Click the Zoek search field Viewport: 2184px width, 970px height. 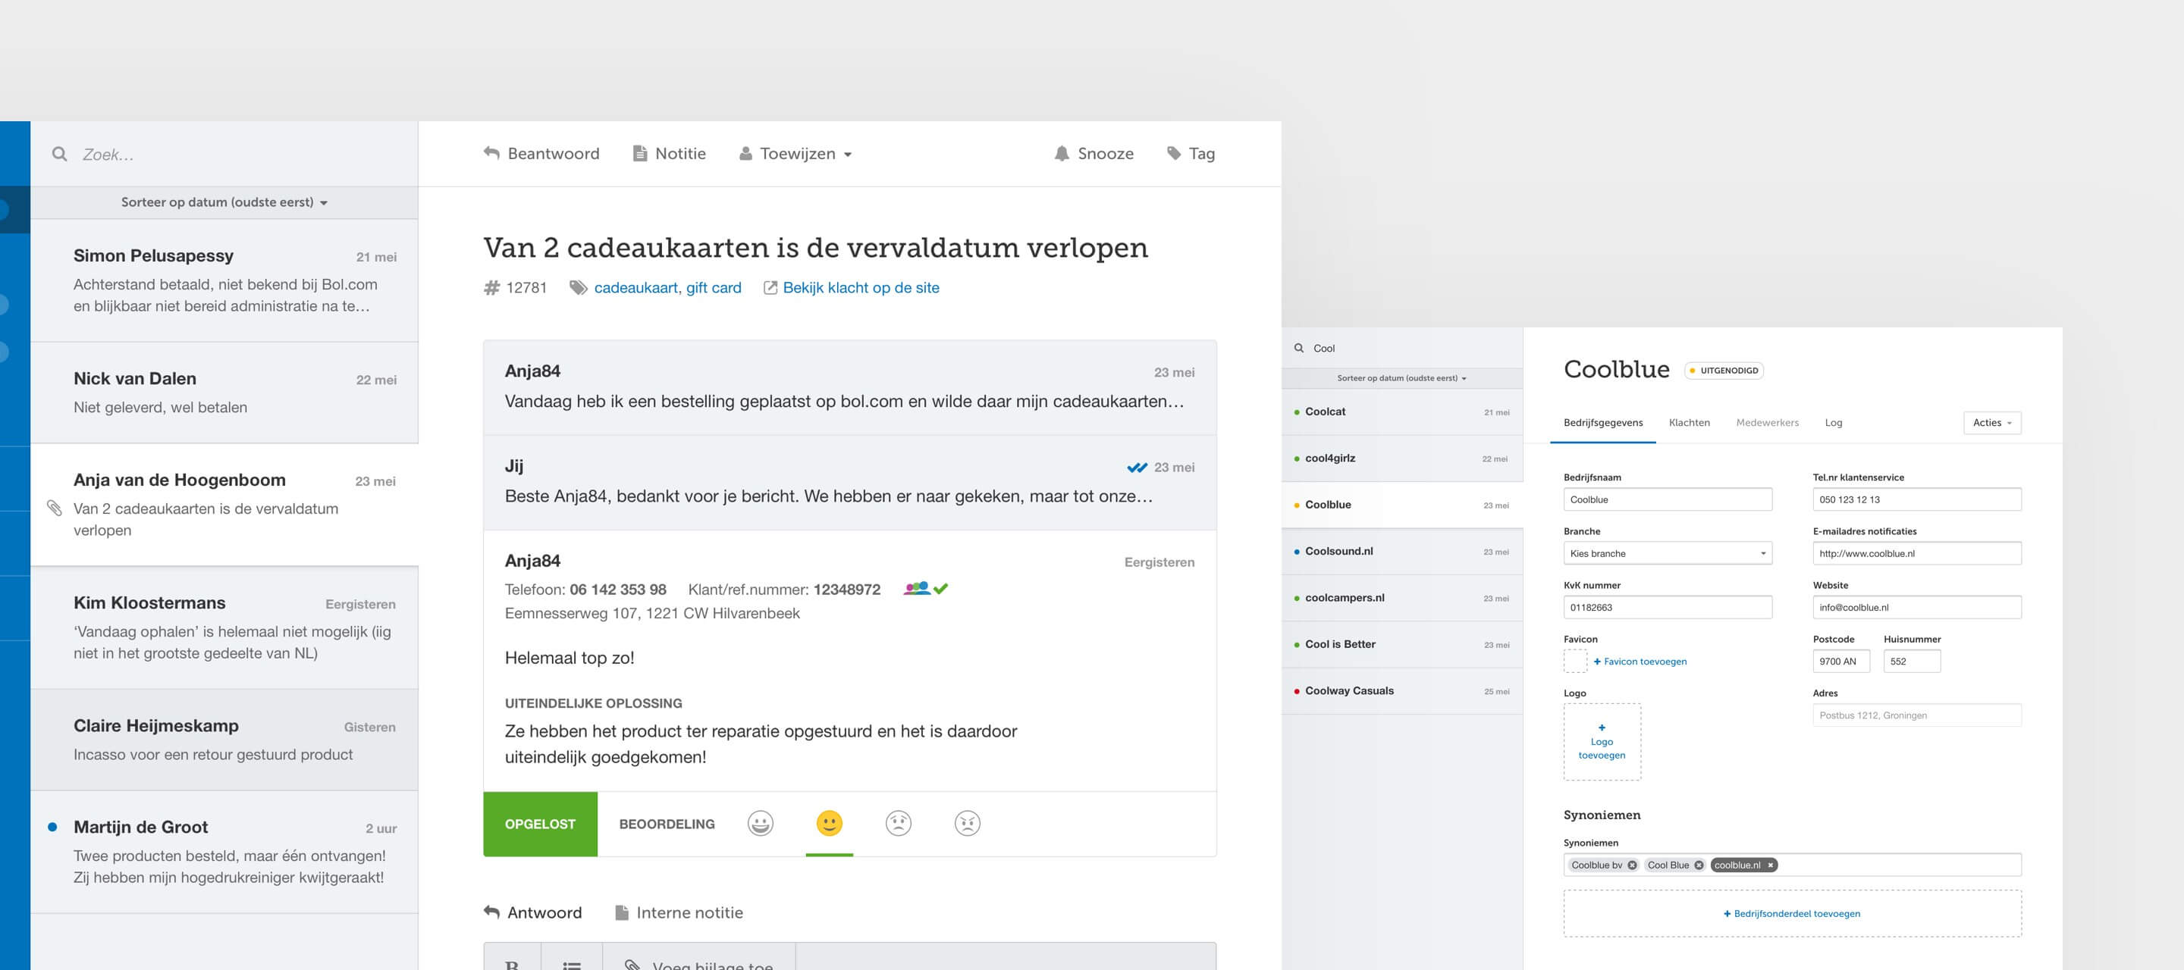click(x=224, y=154)
